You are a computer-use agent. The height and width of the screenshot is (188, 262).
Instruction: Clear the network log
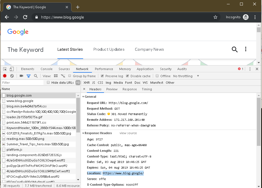(x=12, y=76)
